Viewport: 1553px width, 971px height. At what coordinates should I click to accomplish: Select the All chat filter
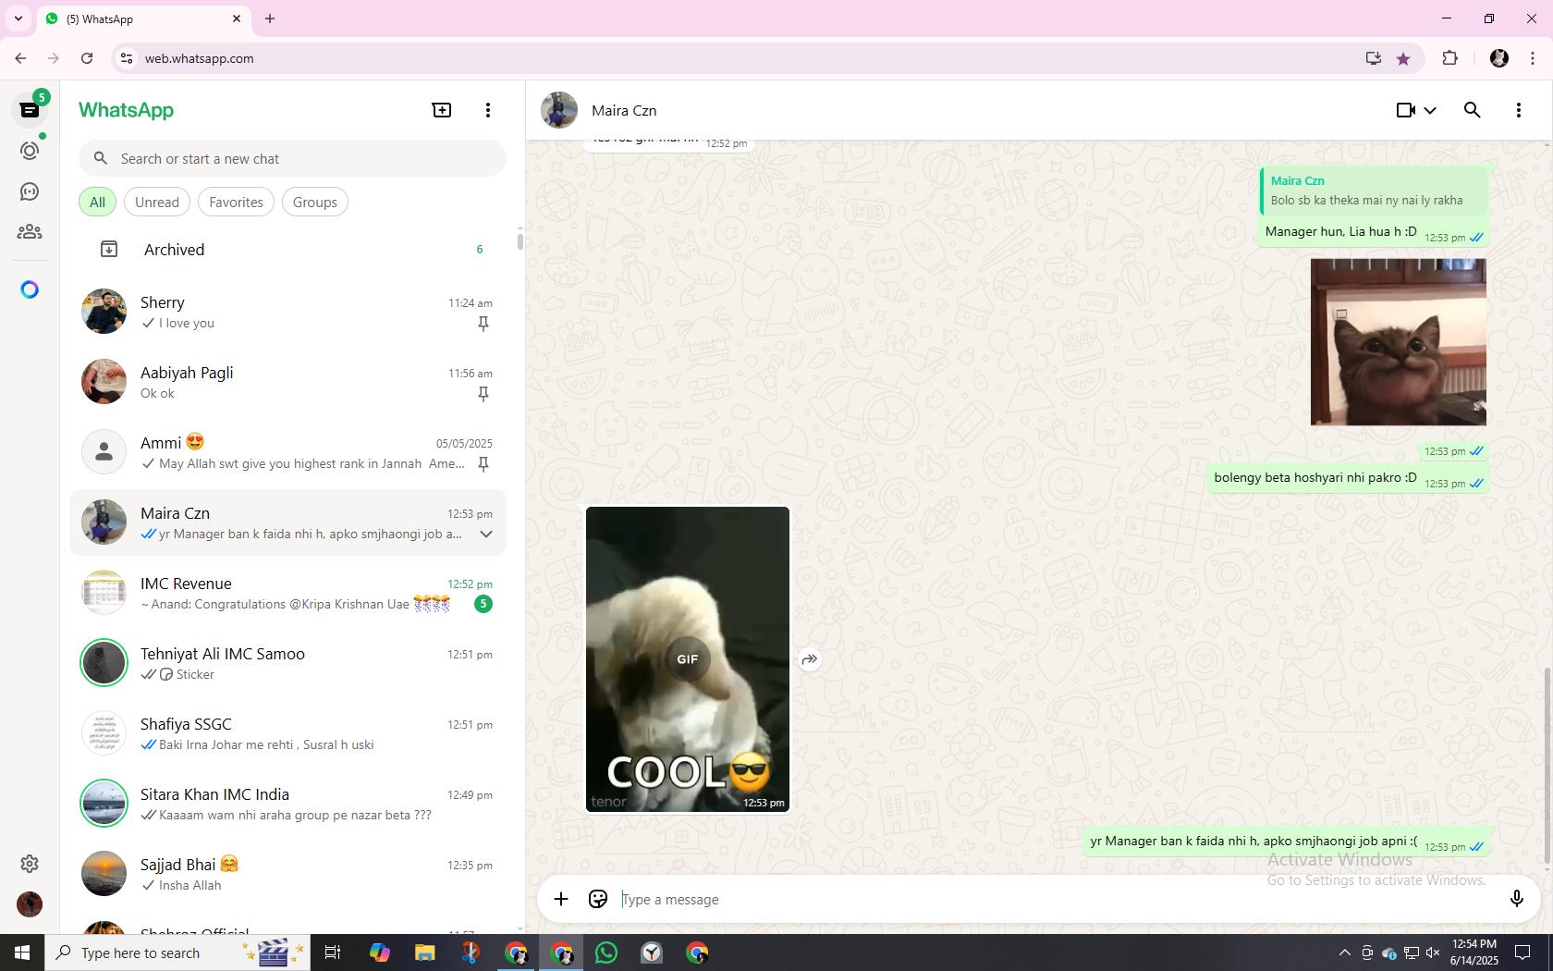point(97,202)
